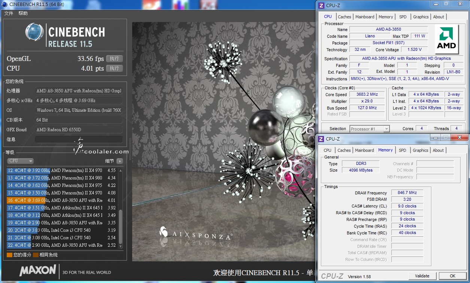Click the upper CPU-Z title bar icon

click(x=321, y=5)
